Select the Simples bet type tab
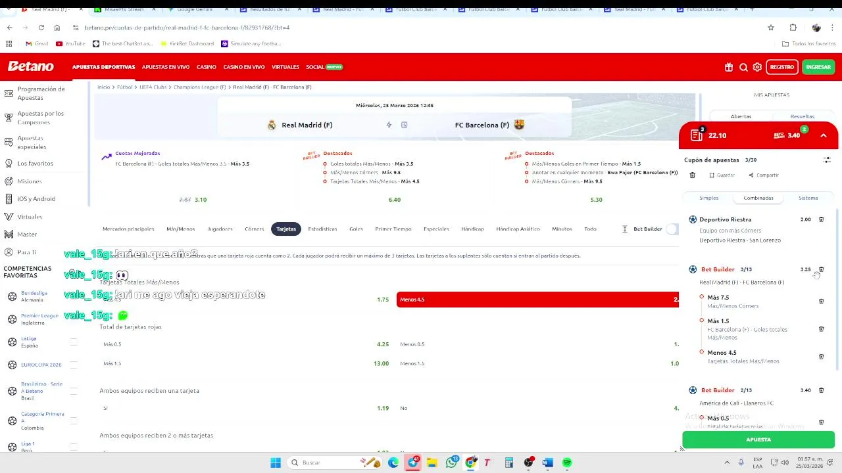The width and height of the screenshot is (842, 473). point(708,198)
